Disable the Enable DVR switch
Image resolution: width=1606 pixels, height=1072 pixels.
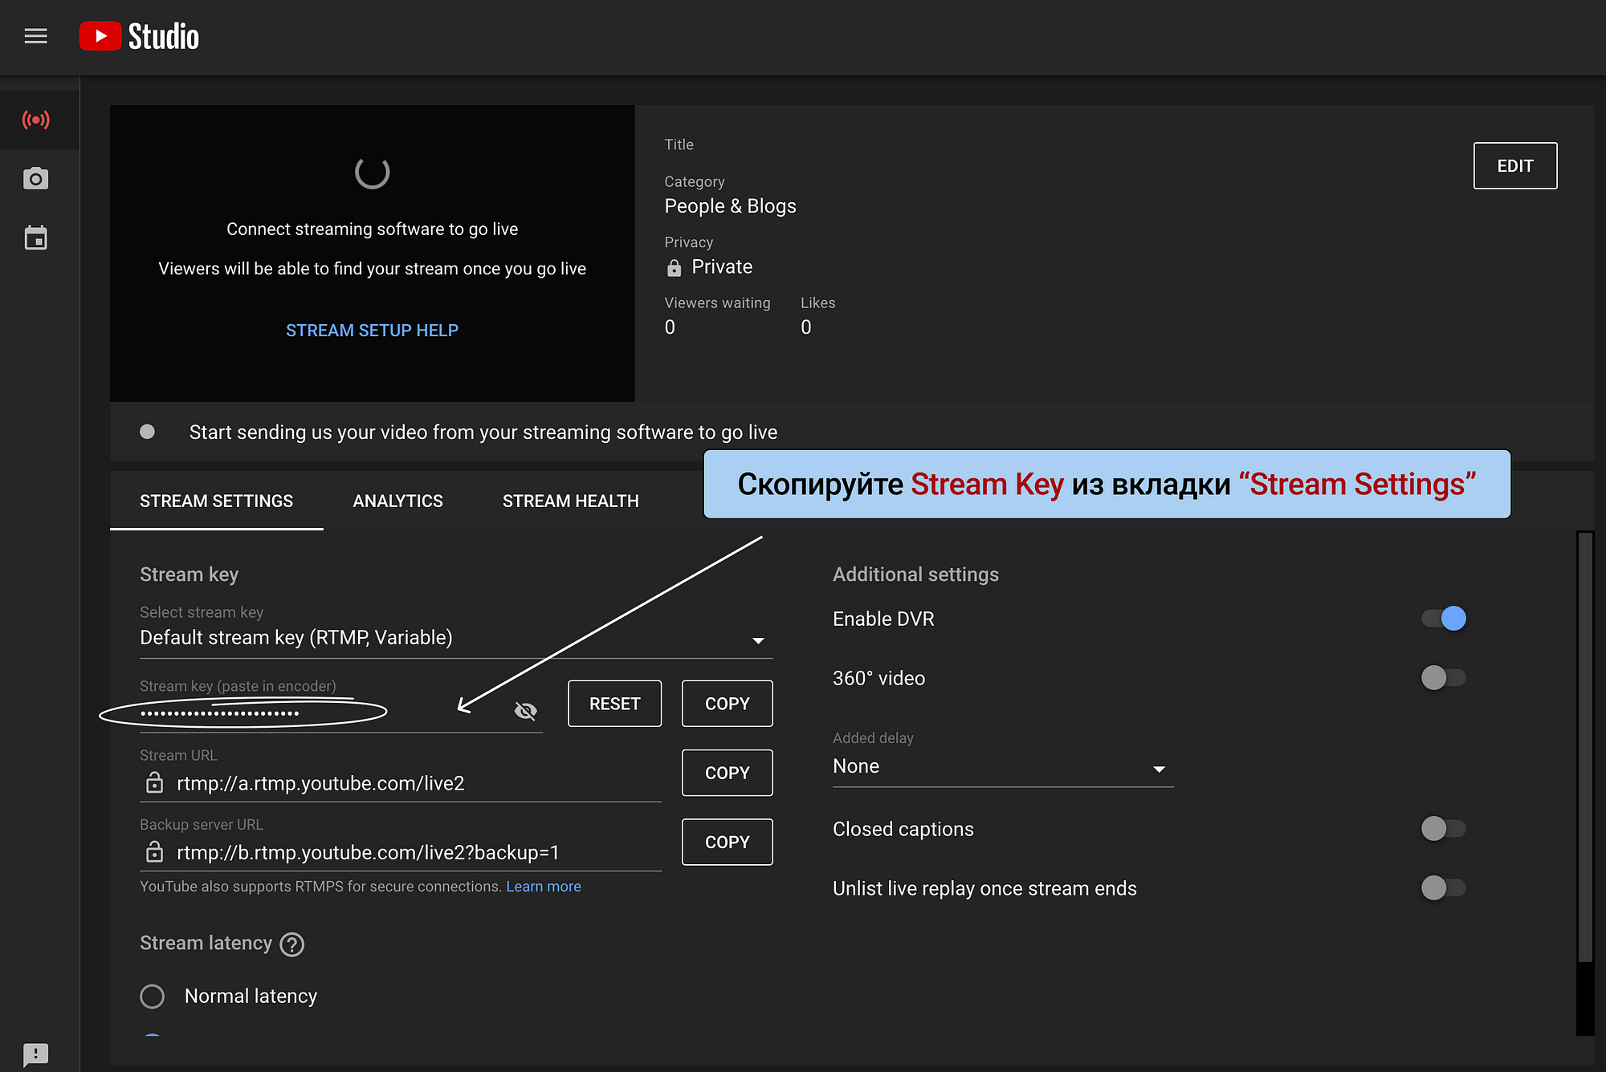pyautogui.click(x=1444, y=619)
